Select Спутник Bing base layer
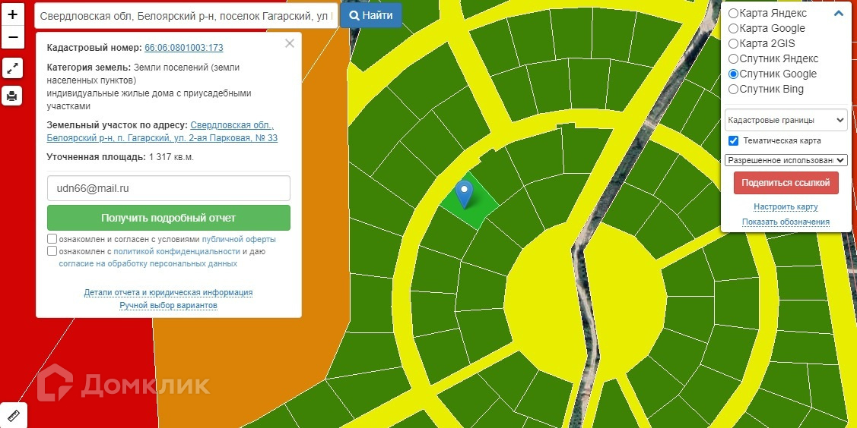 [734, 90]
